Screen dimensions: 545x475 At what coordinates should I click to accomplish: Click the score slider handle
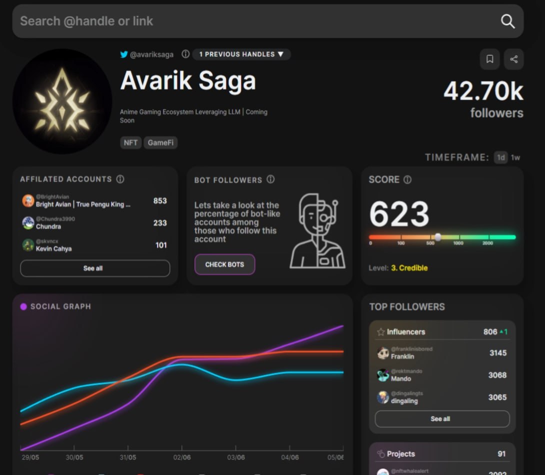pyautogui.click(x=437, y=237)
